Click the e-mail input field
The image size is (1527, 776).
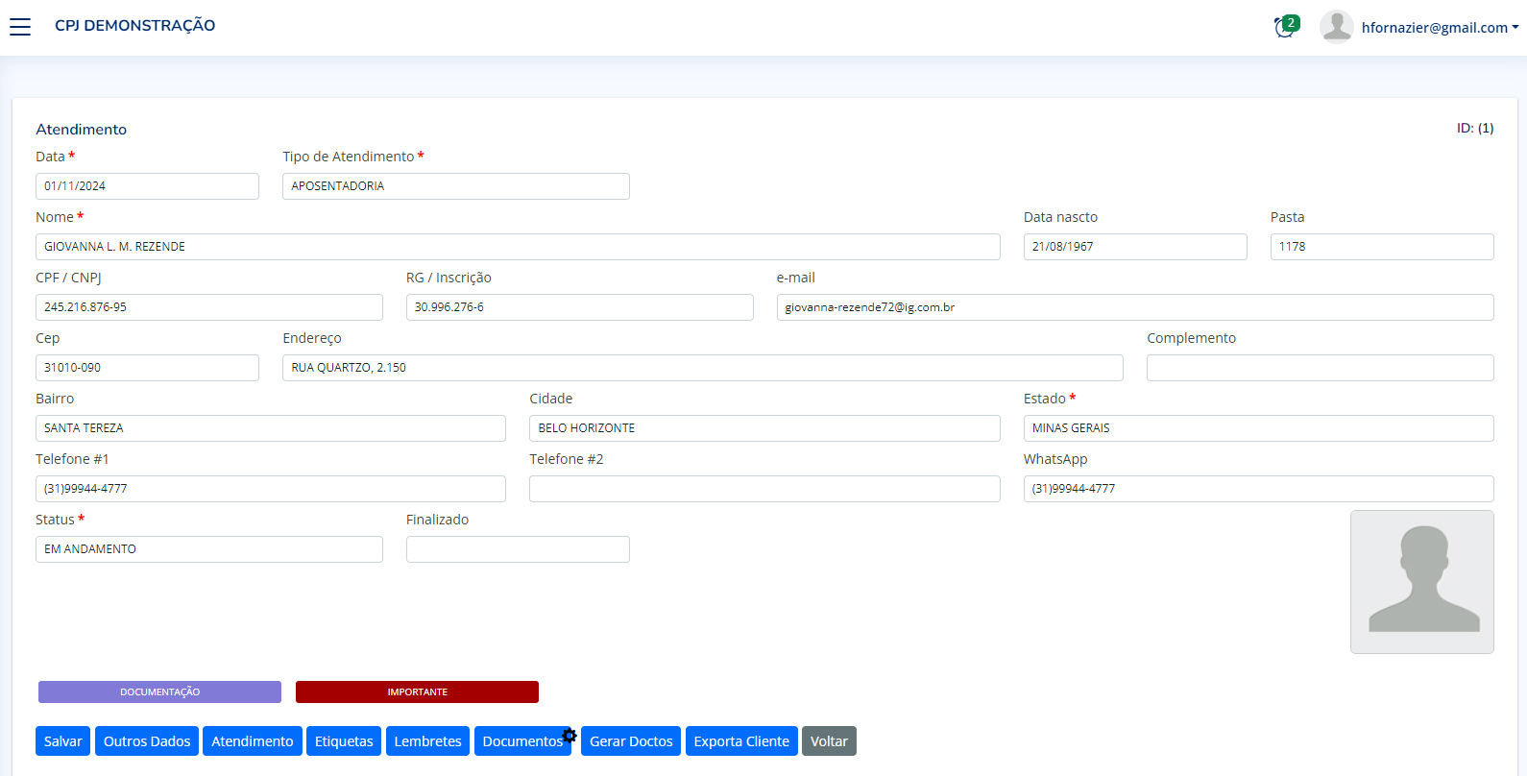coord(1134,307)
